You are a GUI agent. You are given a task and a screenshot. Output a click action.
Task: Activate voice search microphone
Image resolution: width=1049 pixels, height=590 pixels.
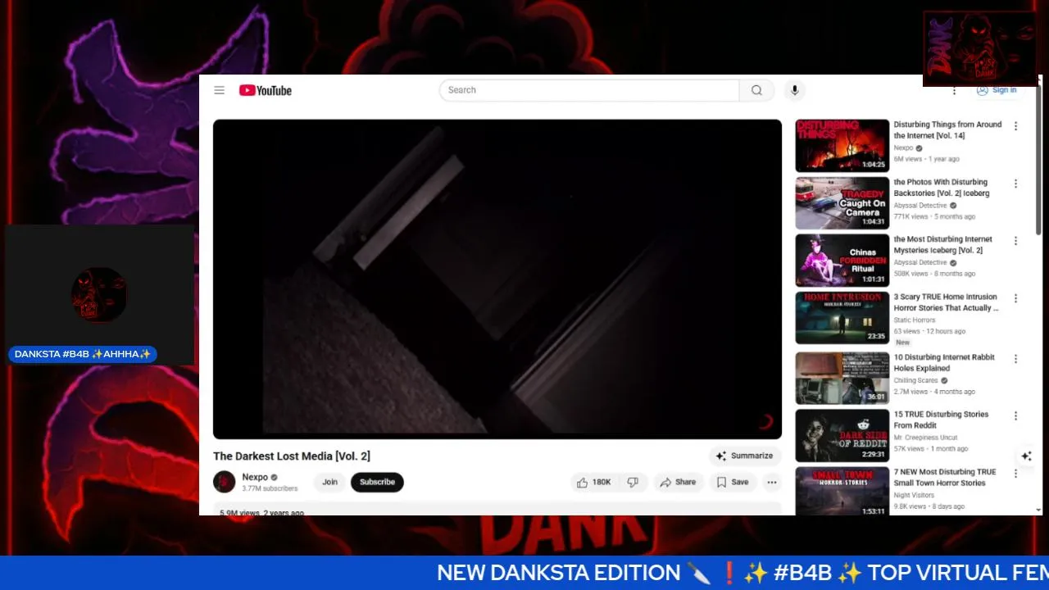[x=794, y=90]
